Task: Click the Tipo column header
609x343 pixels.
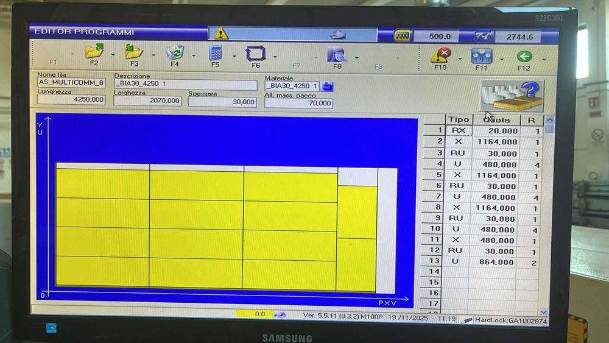Action: coord(459,119)
